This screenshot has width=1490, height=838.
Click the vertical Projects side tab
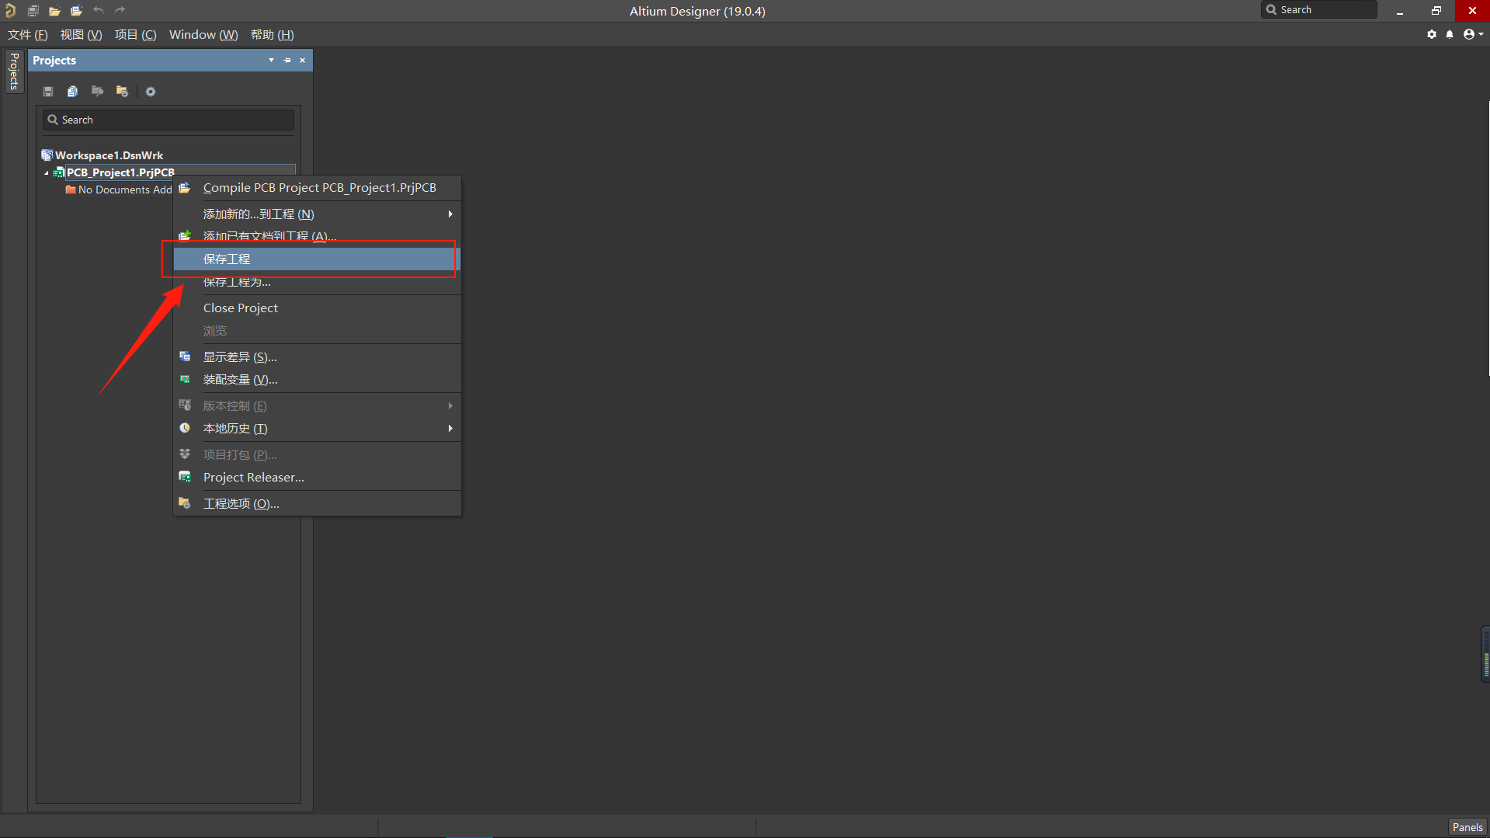pos(14,71)
